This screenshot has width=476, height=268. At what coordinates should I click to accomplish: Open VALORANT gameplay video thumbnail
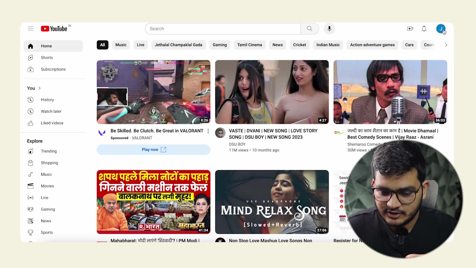(x=154, y=92)
